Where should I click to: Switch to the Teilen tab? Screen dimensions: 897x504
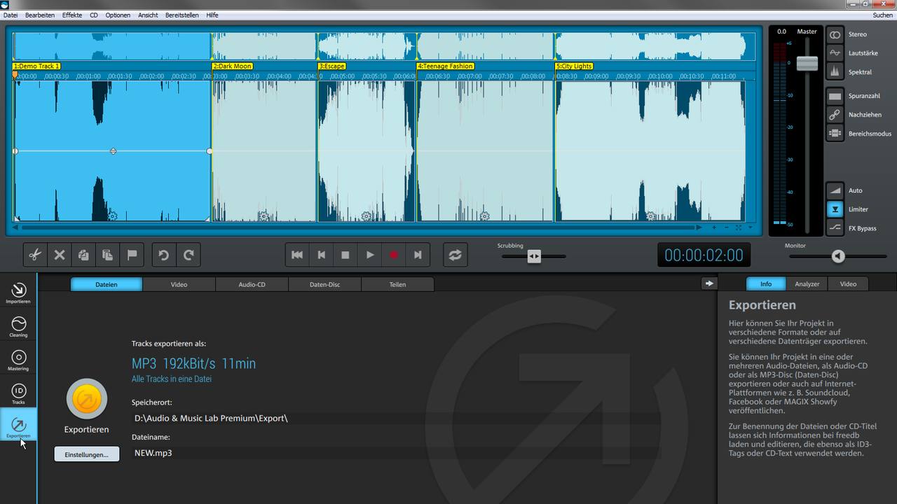point(397,284)
